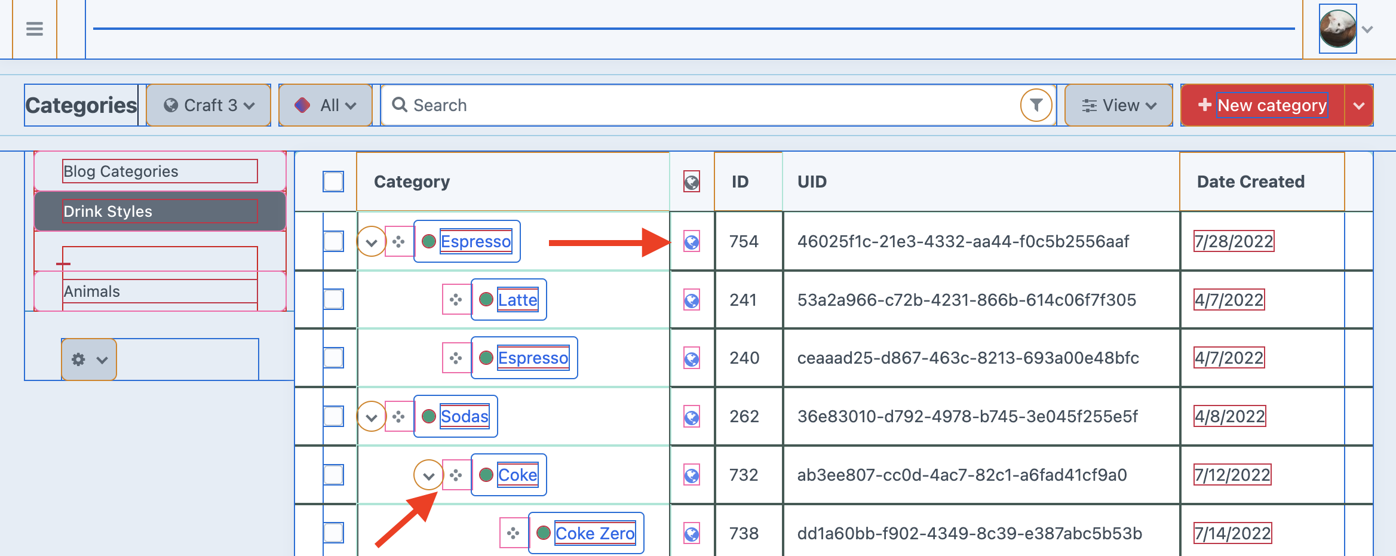Click the New category button
The height and width of the screenshot is (556, 1396).
click(x=1263, y=105)
